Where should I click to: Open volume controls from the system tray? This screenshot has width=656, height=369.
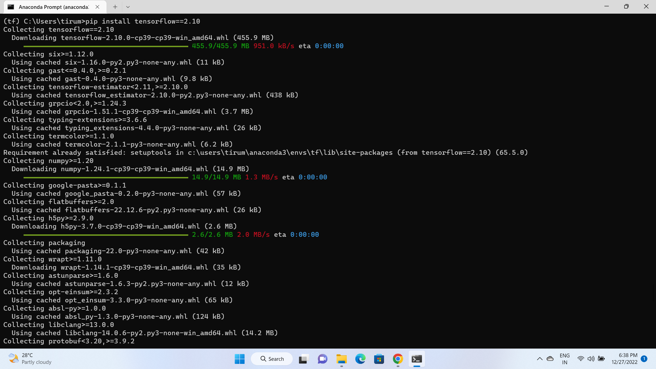click(591, 359)
